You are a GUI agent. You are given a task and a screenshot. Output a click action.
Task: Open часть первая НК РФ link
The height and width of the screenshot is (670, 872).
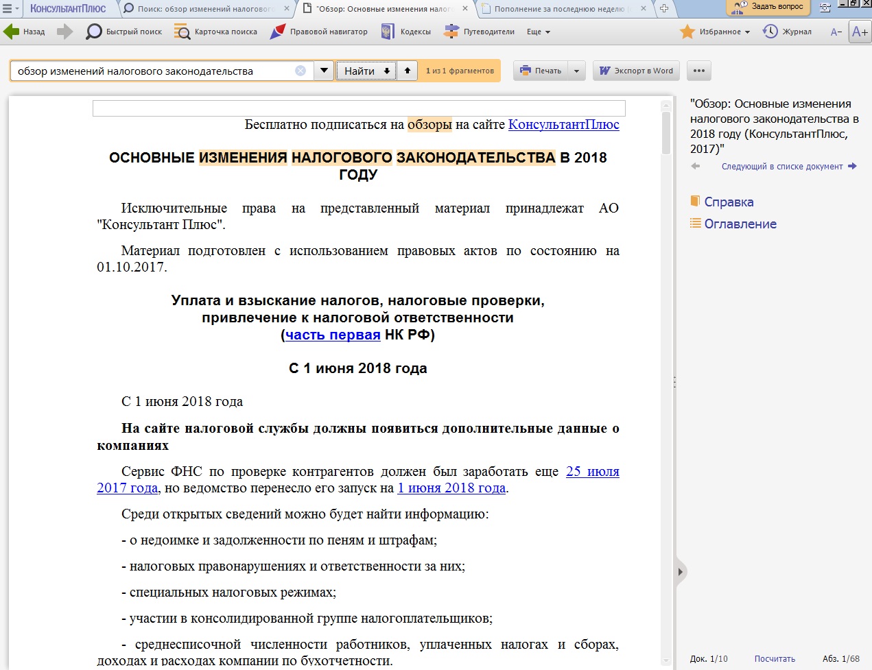[333, 335]
